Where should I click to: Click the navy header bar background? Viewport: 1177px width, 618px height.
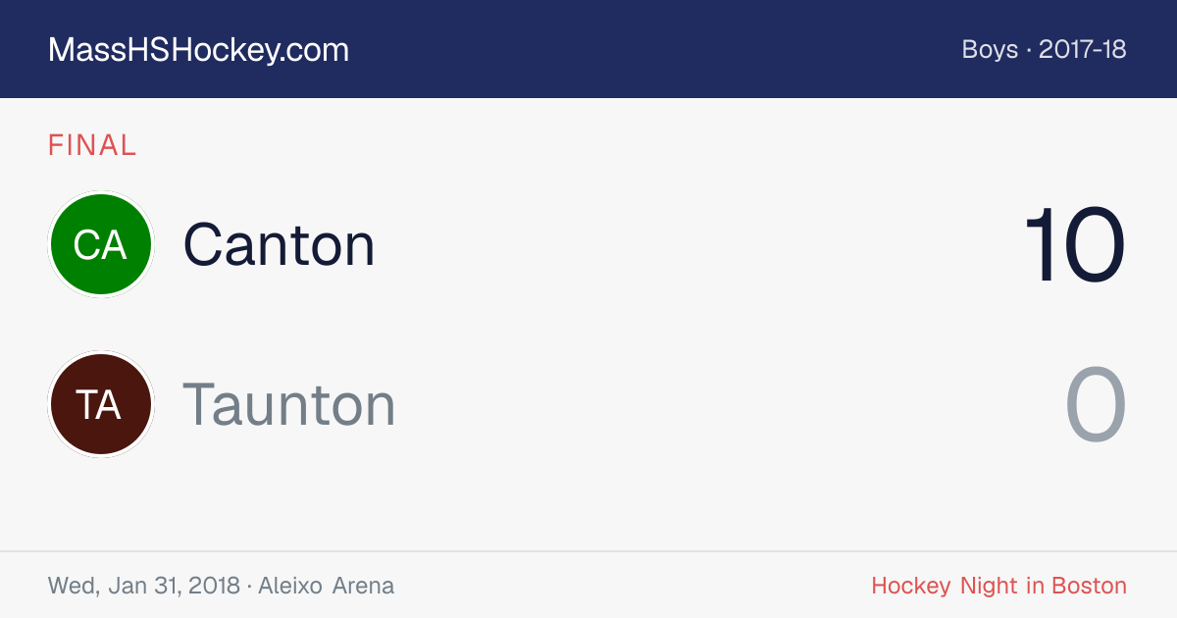588,49
